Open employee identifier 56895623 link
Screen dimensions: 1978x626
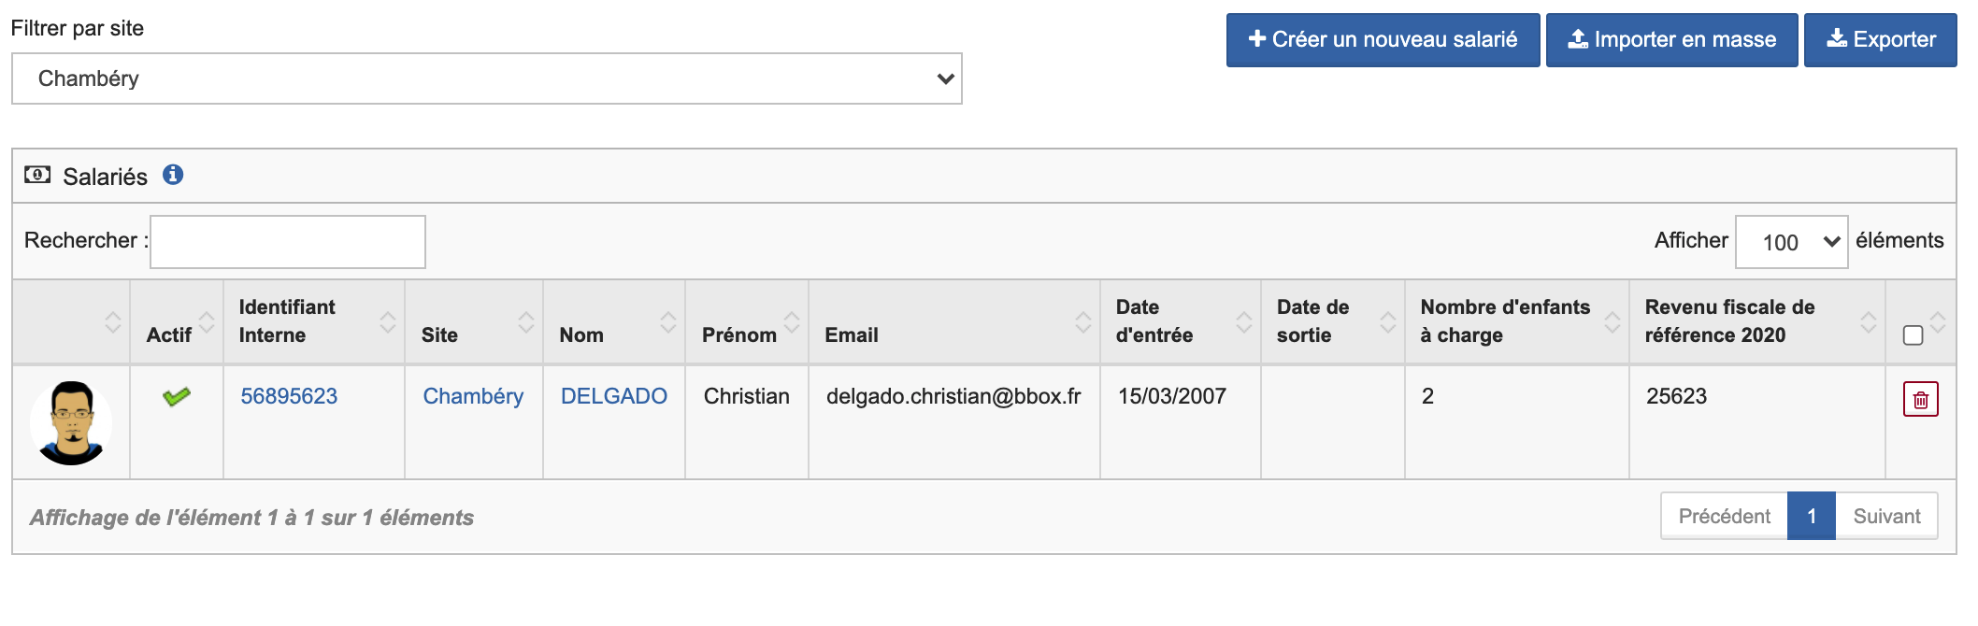[x=289, y=396]
